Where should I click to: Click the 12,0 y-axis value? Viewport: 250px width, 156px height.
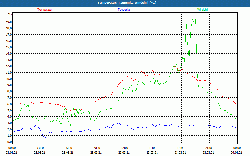pos(9,66)
